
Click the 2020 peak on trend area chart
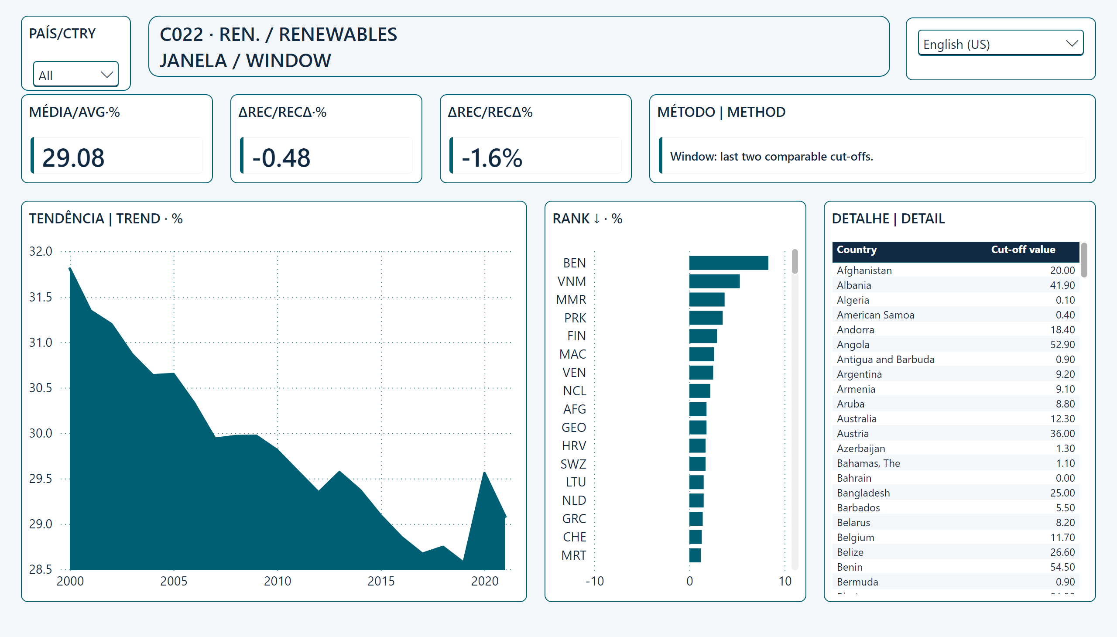pyautogui.click(x=484, y=473)
